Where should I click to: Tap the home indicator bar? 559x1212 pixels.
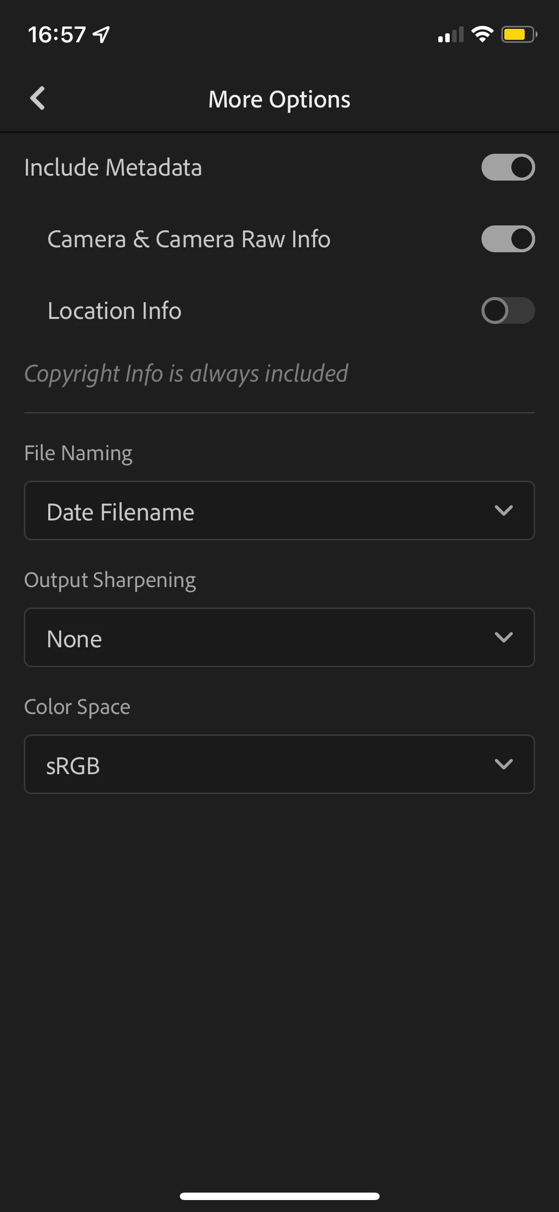point(280,1196)
